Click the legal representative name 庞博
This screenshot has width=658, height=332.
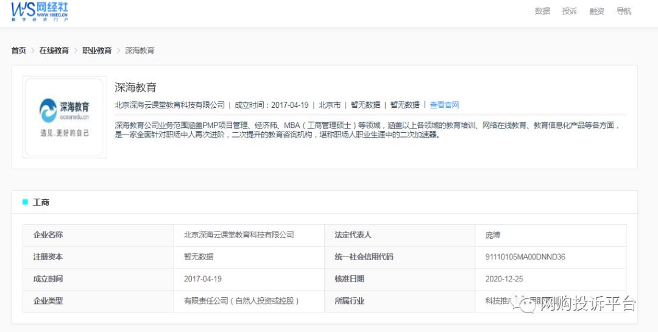click(x=493, y=235)
